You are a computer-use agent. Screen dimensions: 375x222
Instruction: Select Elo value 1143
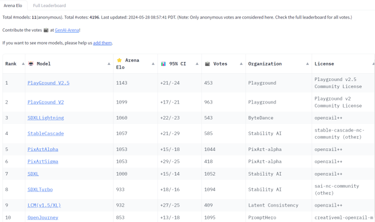(x=121, y=83)
